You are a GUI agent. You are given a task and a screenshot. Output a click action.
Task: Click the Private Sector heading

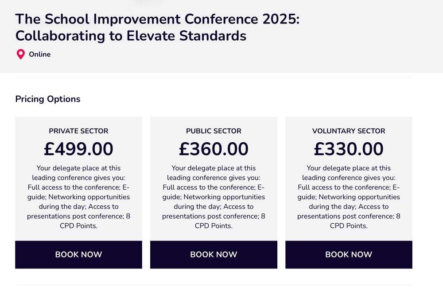(78, 131)
